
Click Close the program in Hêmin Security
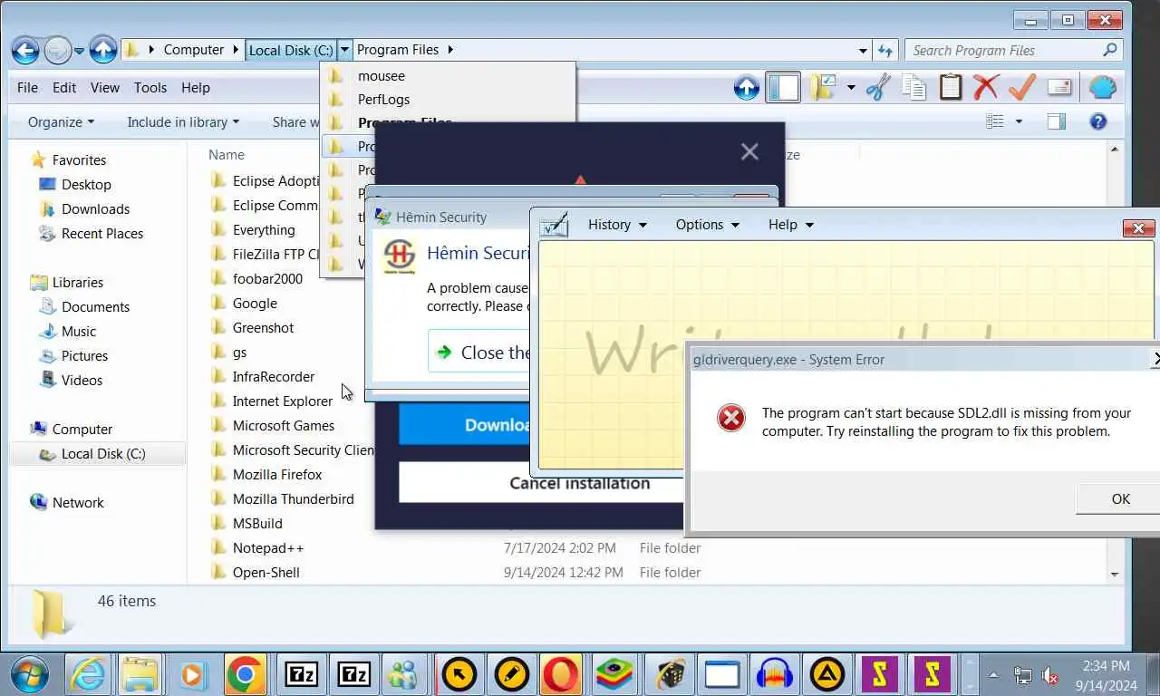(478, 352)
